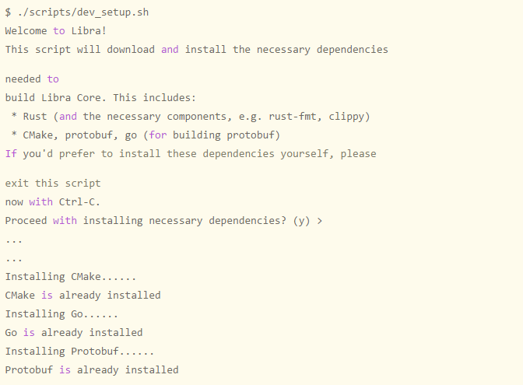Click the word 'clippy)' in Rust line

point(349,117)
